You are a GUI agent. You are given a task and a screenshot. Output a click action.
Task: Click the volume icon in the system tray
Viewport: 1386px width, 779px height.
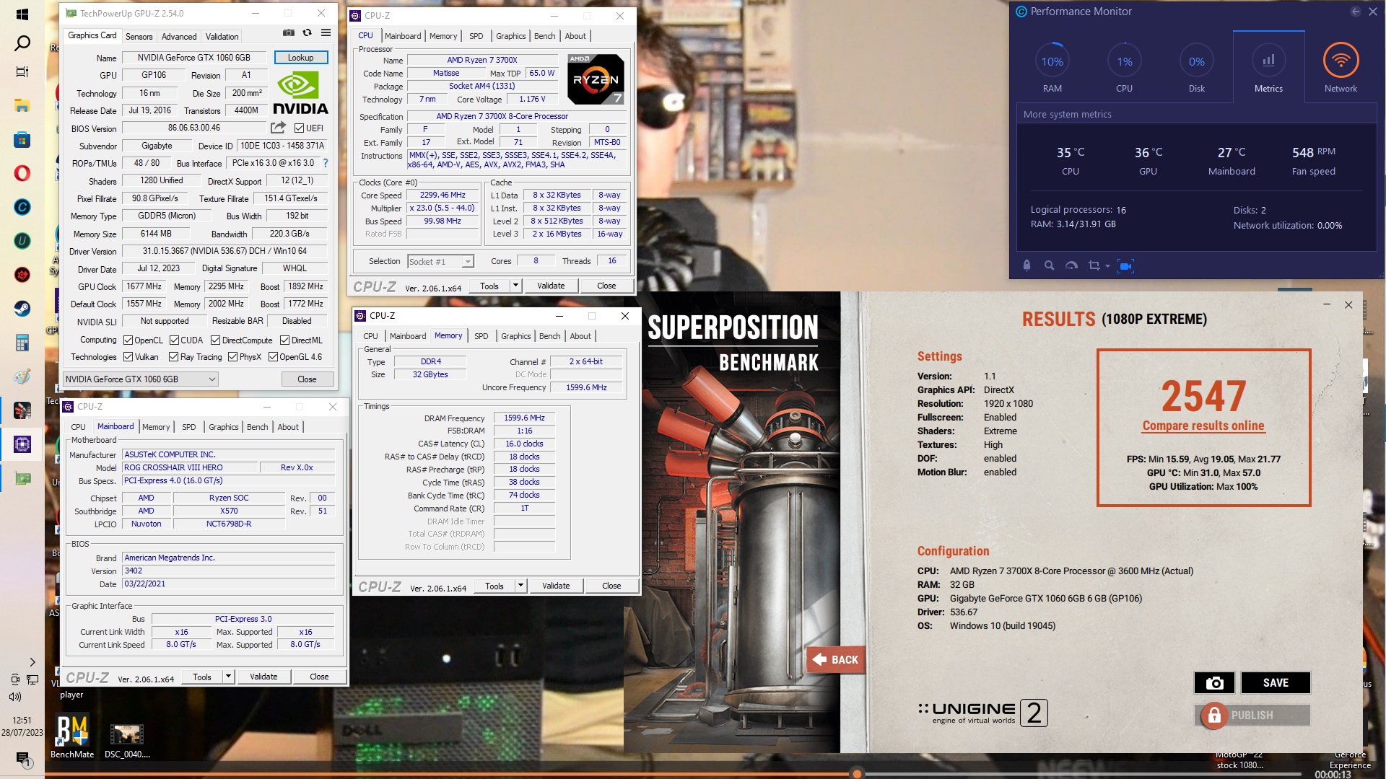click(x=14, y=697)
